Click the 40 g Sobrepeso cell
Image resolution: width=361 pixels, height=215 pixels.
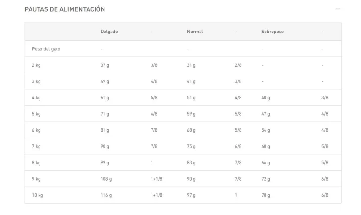(265, 98)
